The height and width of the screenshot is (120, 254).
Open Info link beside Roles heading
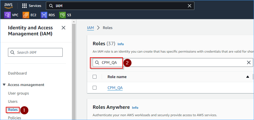pos(121,44)
